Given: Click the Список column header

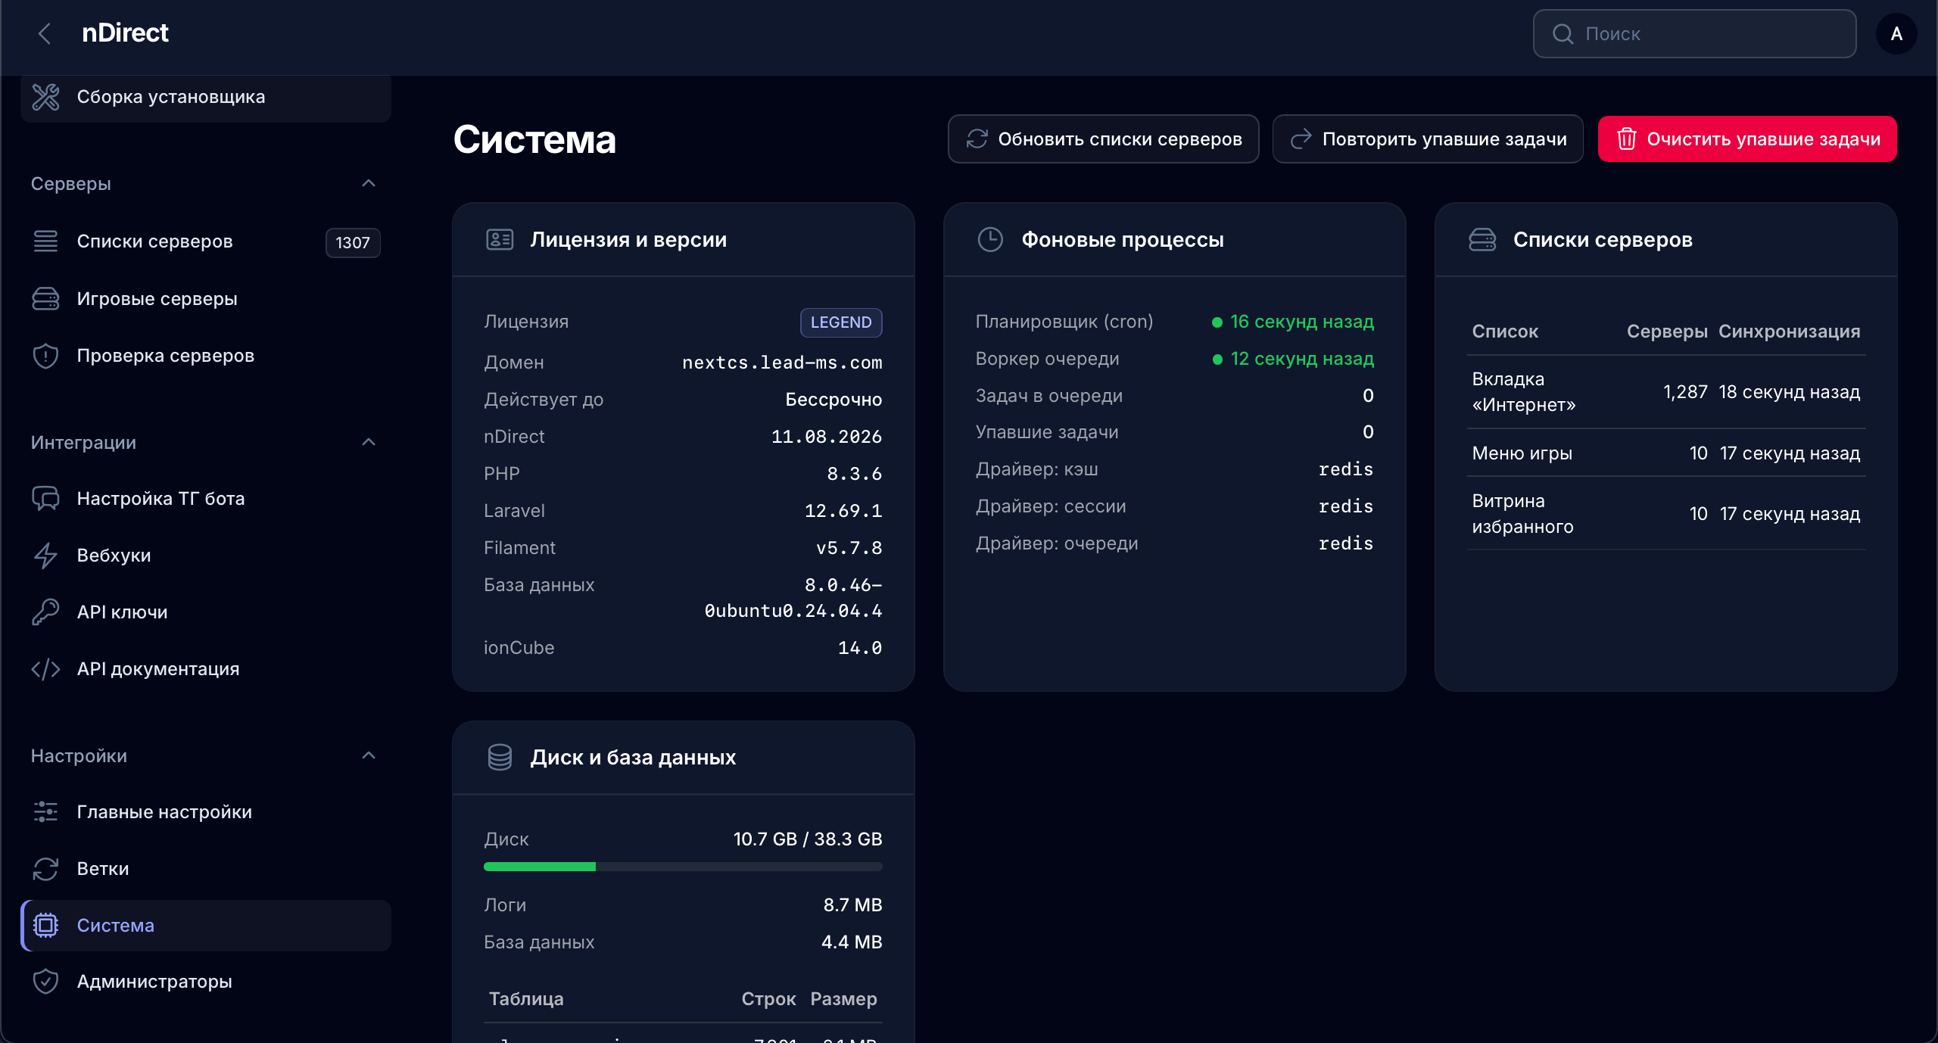Looking at the screenshot, I should [1505, 332].
